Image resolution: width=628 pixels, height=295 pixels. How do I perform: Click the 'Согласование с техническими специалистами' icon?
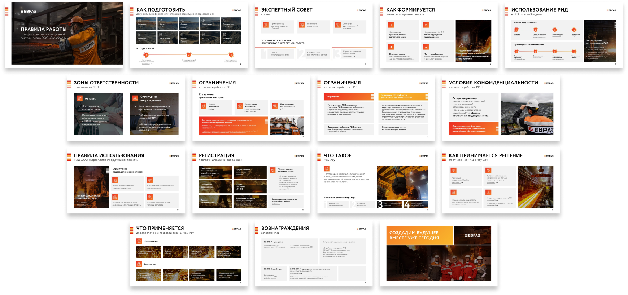[150, 180]
